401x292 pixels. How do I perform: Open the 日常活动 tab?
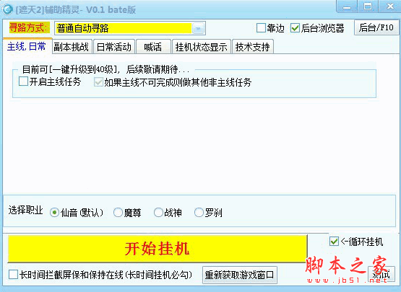[x=114, y=47]
